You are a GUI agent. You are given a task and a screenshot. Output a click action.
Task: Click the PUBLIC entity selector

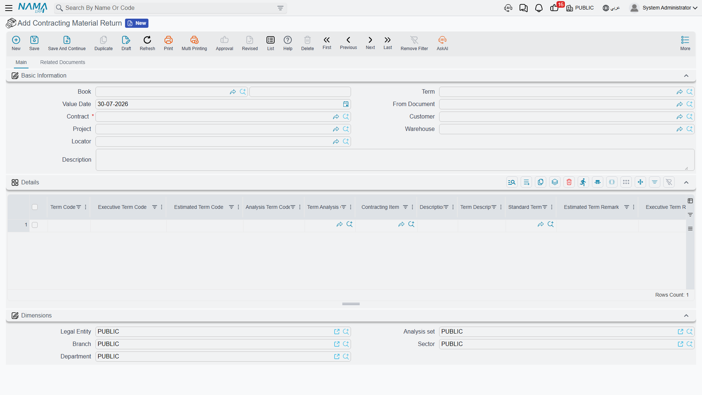pos(580,8)
